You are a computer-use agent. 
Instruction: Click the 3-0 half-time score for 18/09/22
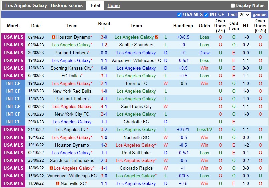pos(246,168)
